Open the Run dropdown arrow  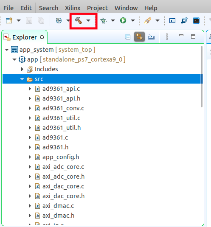(x=133, y=20)
